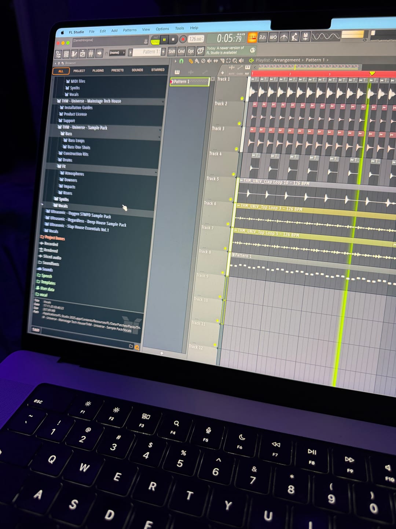This screenshot has width=396, height=529.
Task: Mute Track 8 using its green dot
Action: 223,273
